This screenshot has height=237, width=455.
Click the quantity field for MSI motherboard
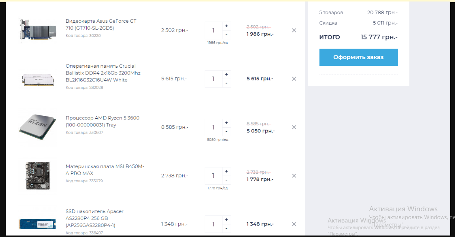[213, 176]
